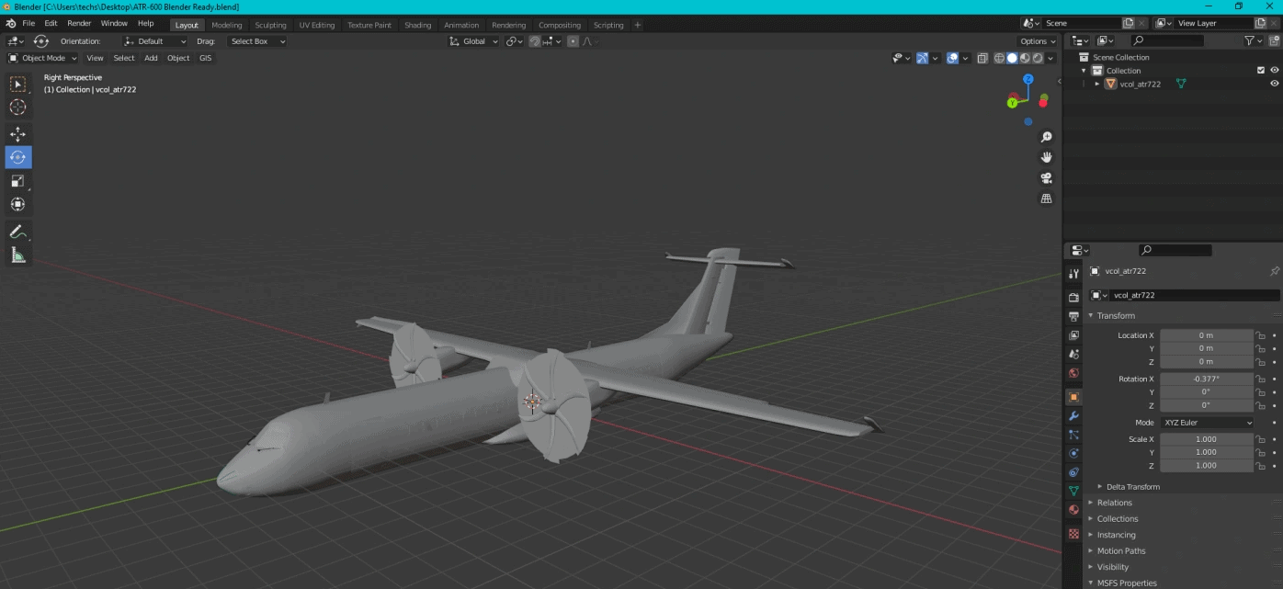Select the Measure tool
The height and width of the screenshot is (589, 1283).
pos(17,255)
